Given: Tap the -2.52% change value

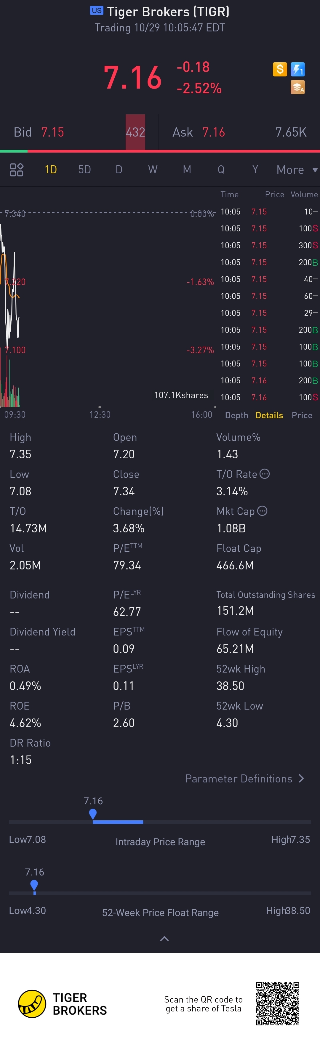Looking at the screenshot, I should pos(199,88).
